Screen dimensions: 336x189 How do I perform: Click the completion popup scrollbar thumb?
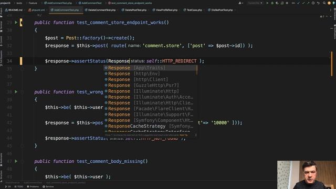point(197,70)
